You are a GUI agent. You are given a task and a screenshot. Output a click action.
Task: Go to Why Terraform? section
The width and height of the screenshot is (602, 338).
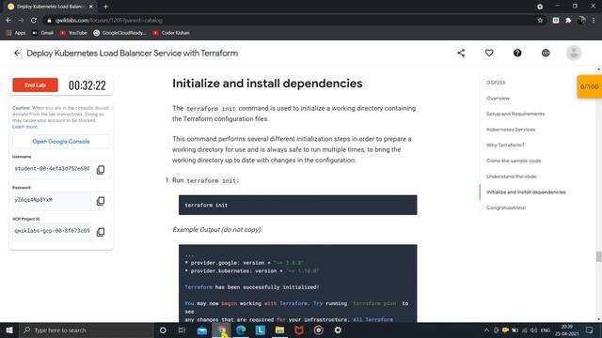pyautogui.click(x=505, y=145)
